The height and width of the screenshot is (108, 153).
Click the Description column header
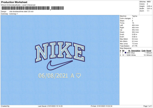point(136,51)
